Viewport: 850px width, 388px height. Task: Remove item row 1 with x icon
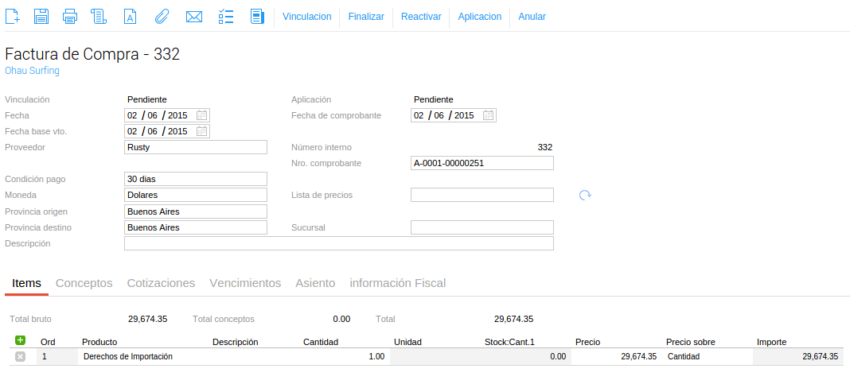pos(20,356)
